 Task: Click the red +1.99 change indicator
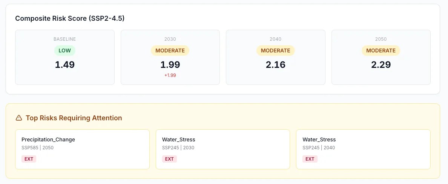[x=170, y=75]
